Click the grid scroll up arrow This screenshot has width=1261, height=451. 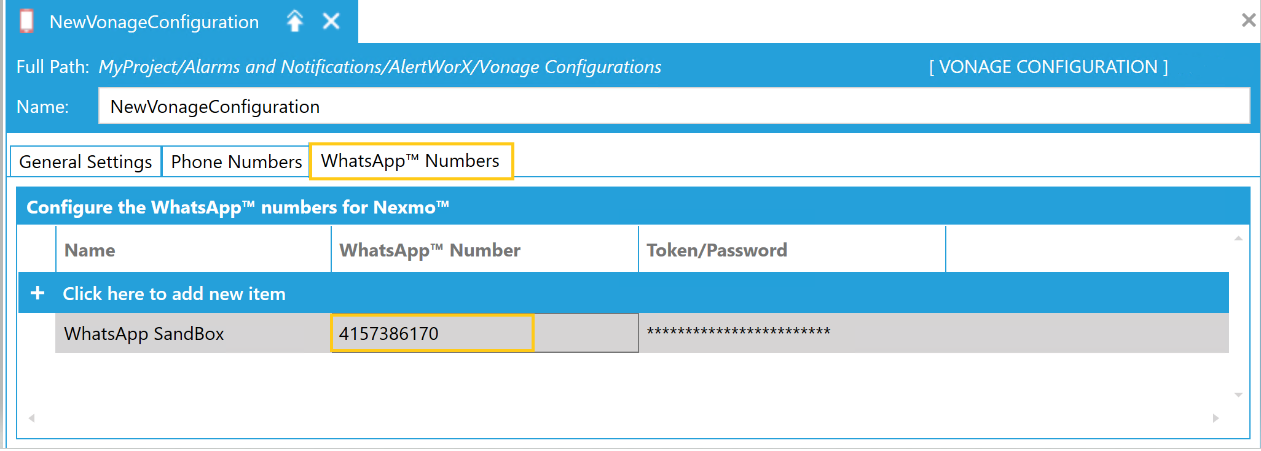[x=1238, y=238]
